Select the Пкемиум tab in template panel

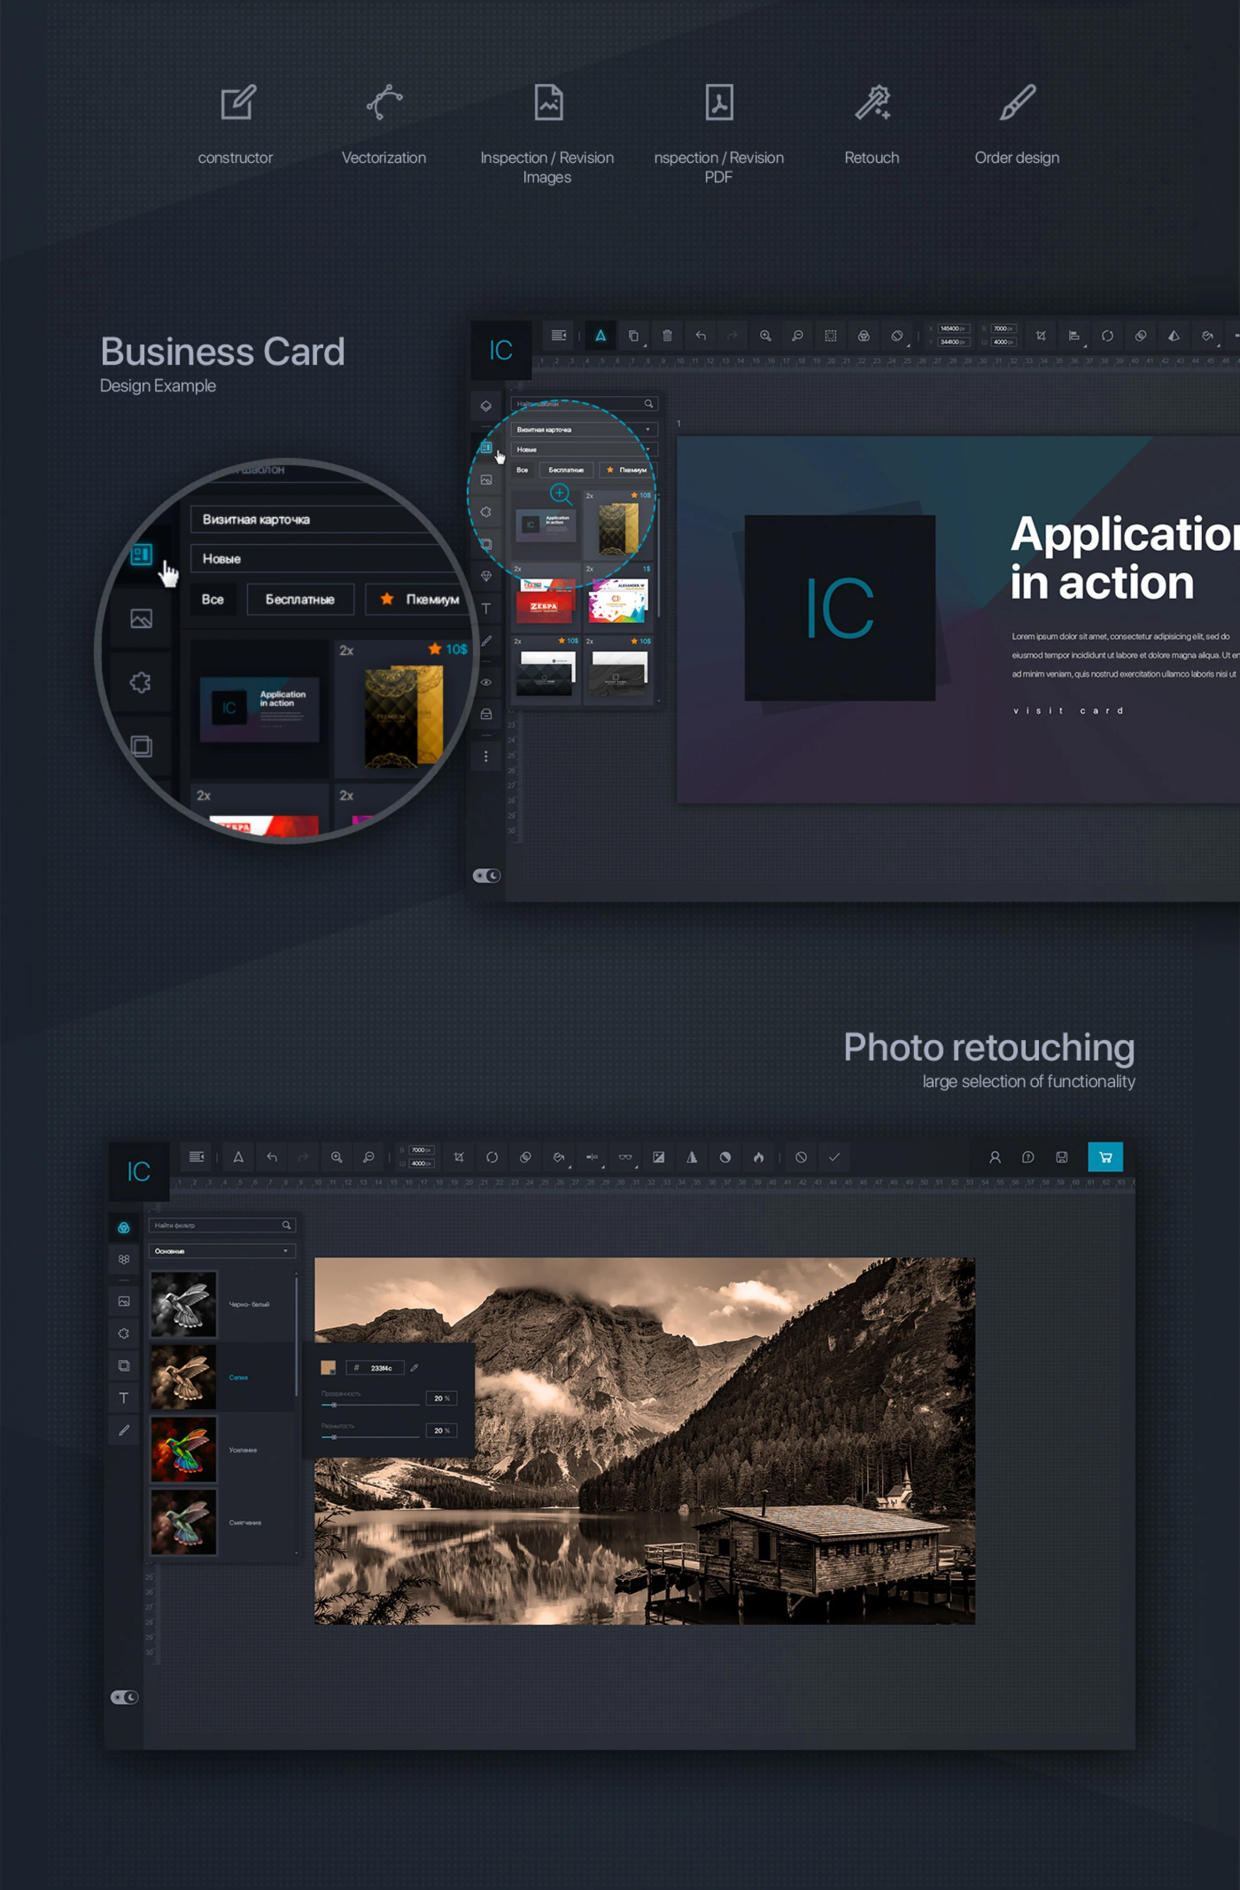tap(627, 470)
